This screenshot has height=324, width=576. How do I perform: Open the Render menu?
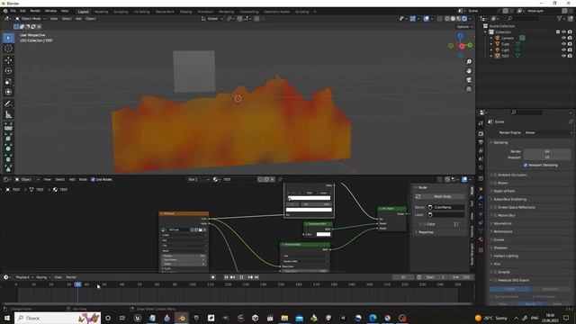35,11
